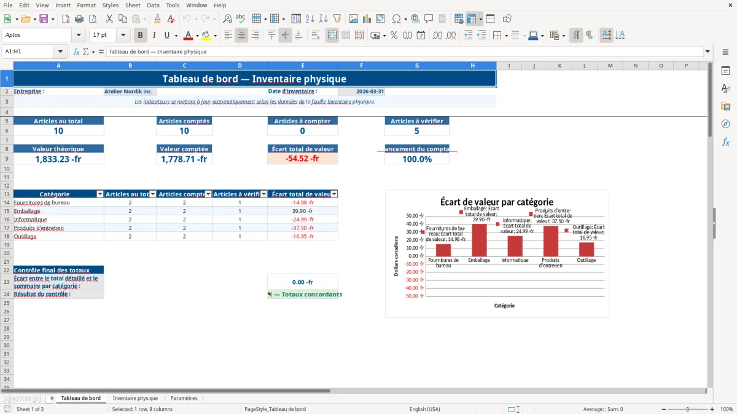Open the Format menu
Viewport: 737px width, 414px height.
tap(87, 5)
